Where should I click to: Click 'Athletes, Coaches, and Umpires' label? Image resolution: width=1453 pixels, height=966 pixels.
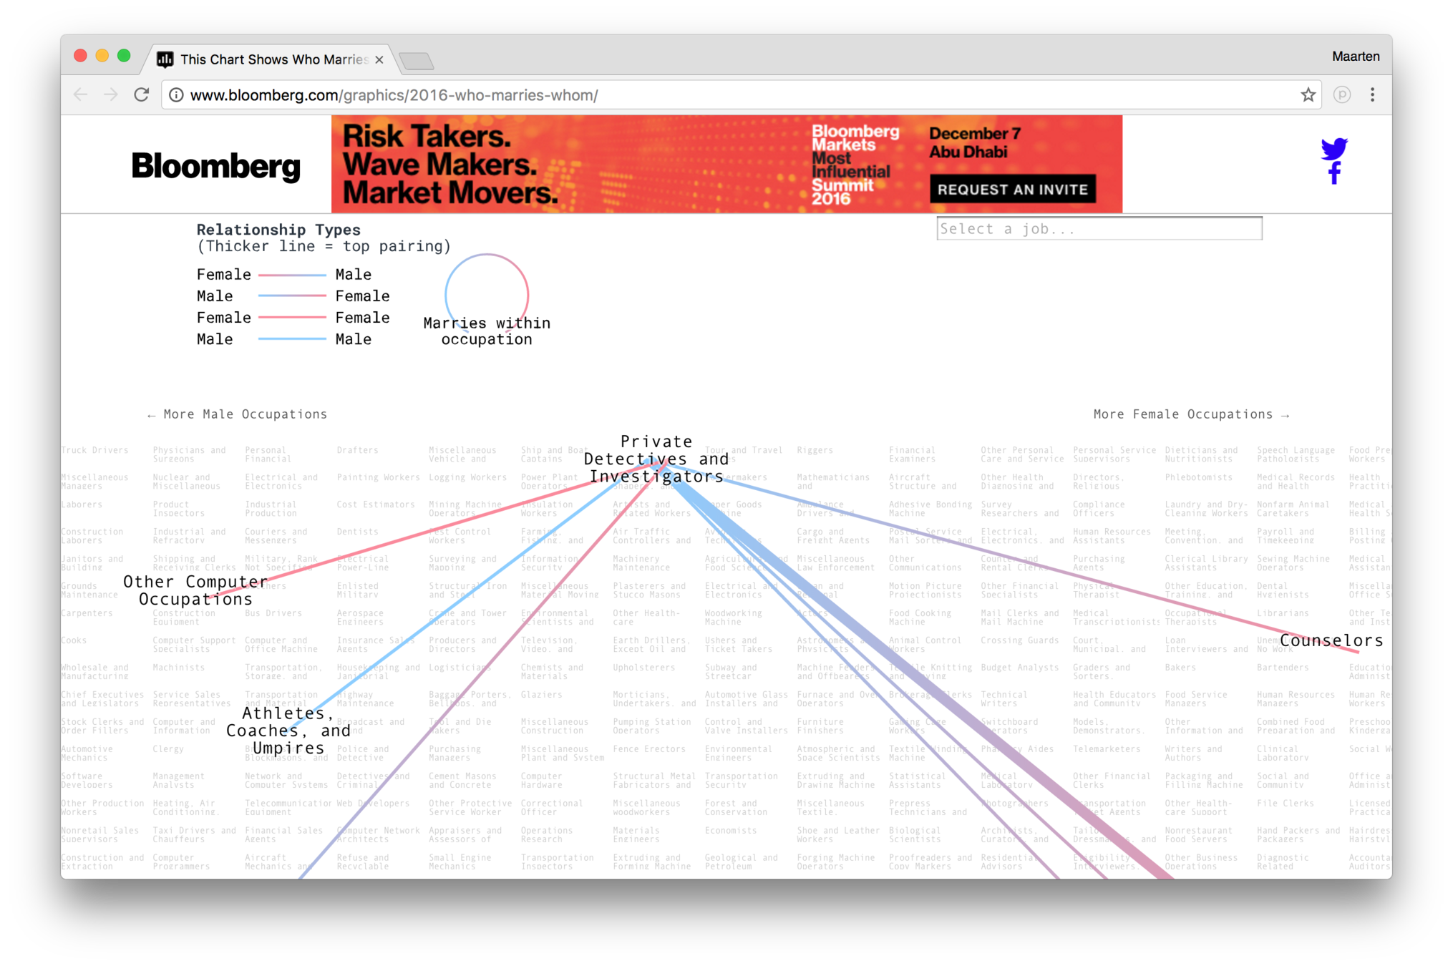[288, 731]
